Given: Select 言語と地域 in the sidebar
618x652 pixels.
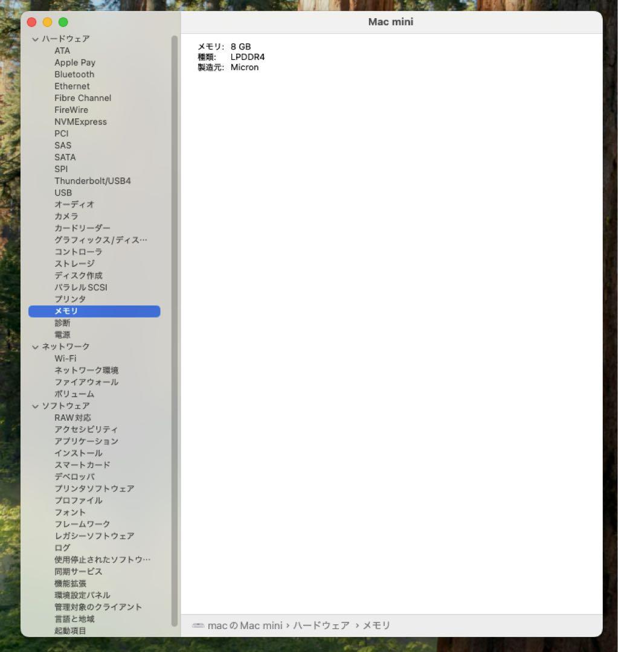Looking at the screenshot, I should [x=74, y=619].
